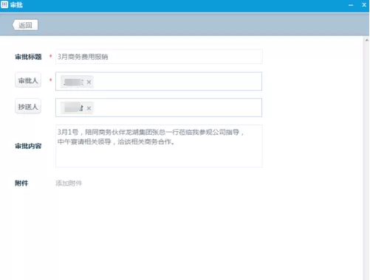
Task: Click the 审批标题 label
Action: [28, 57]
